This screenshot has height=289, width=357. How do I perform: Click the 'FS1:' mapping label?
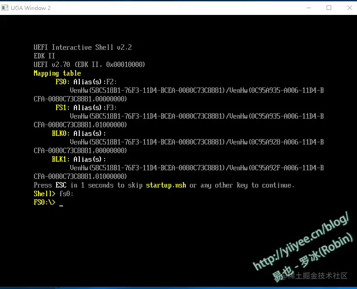point(63,108)
